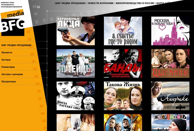Open Продюсеры in the sidebar
The width and height of the screenshot is (194, 131).
9,82
